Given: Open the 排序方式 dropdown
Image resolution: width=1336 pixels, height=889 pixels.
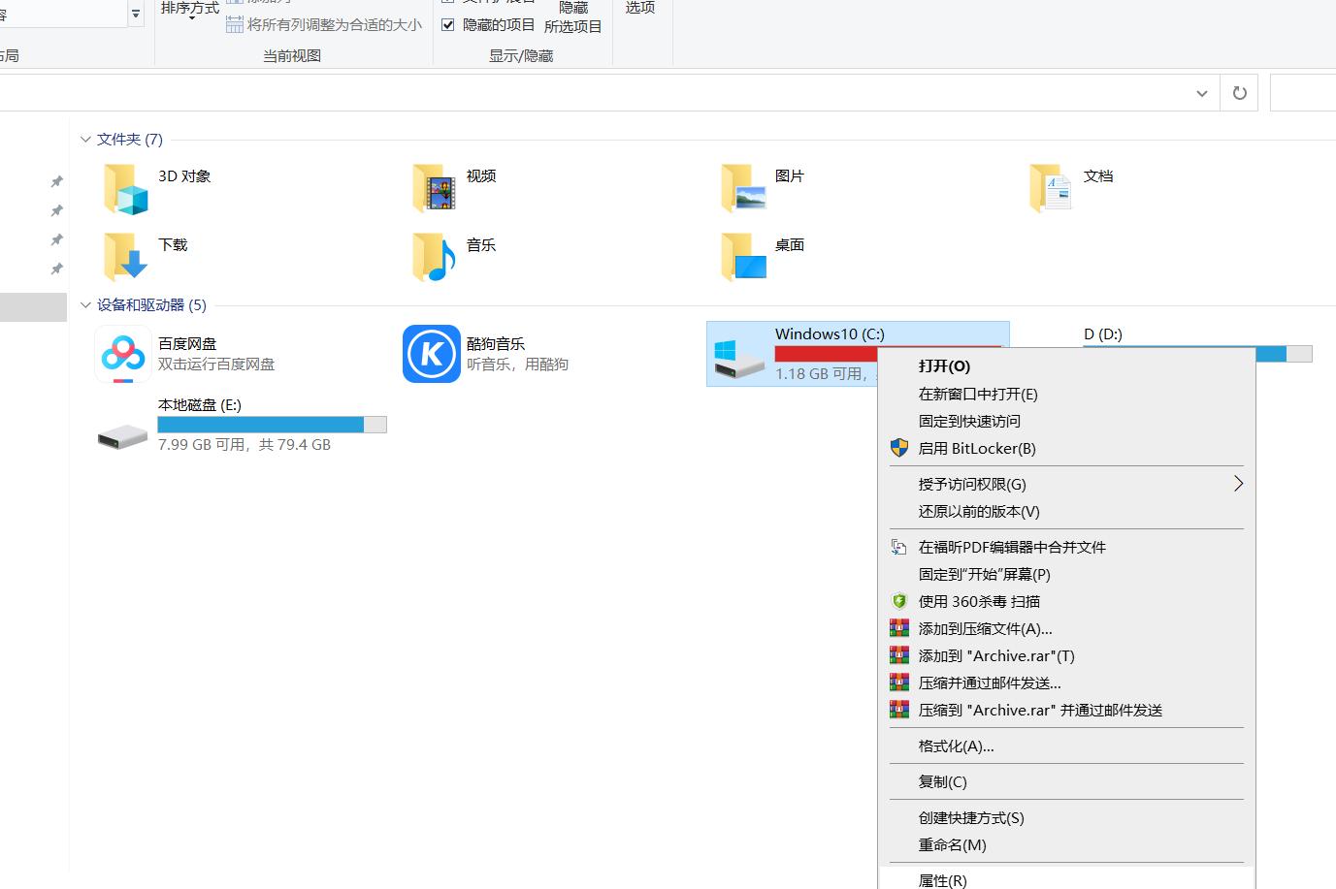Looking at the screenshot, I should [188, 12].
